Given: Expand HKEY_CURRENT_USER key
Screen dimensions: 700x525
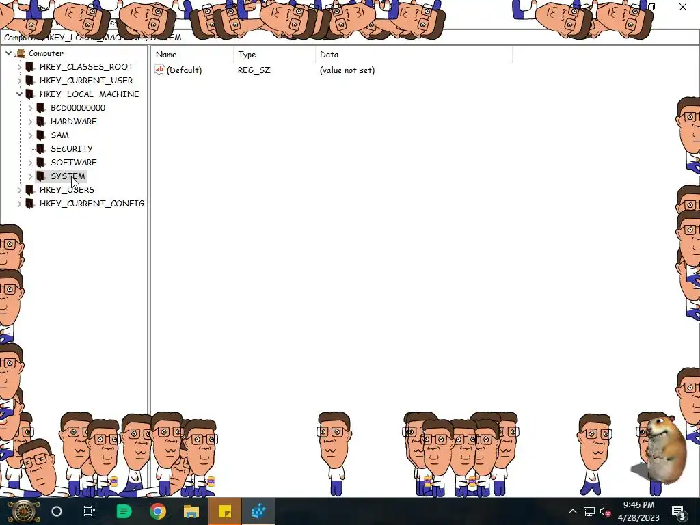Looking at the screenshot, I should coord(19,81).
